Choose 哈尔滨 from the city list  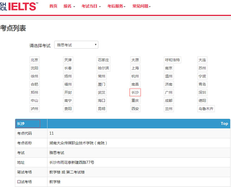click(x=104, y=68)
